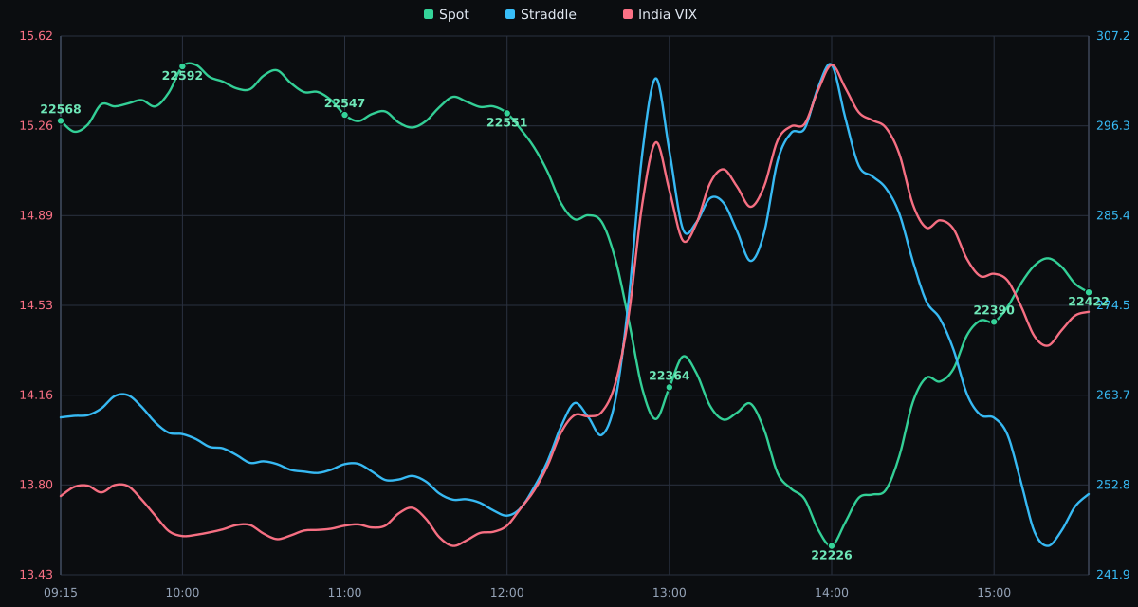Click the 296.3 straddle axis value
The width and height of the screenshot is (1138, 607).
[x=1113, y=125]
